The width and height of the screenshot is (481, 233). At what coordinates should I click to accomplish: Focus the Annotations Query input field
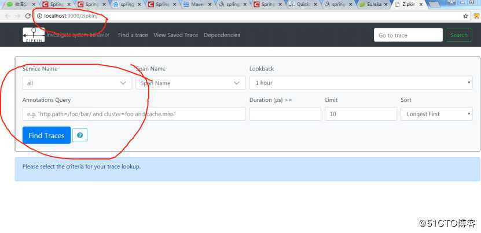pyautogui.click(x=134, y=114)
